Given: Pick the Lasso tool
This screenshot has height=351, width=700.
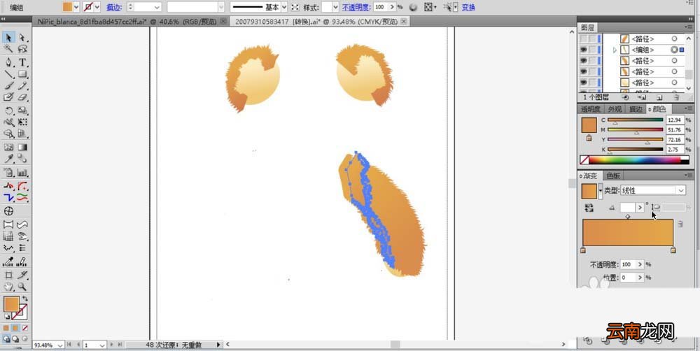Looking at the screenshot, I should pos(22,49).
